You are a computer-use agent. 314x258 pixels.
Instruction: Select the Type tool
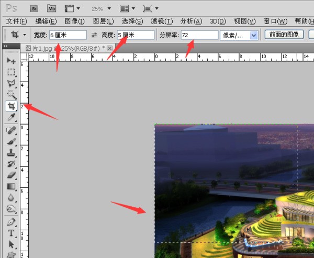tap(11, 233)
